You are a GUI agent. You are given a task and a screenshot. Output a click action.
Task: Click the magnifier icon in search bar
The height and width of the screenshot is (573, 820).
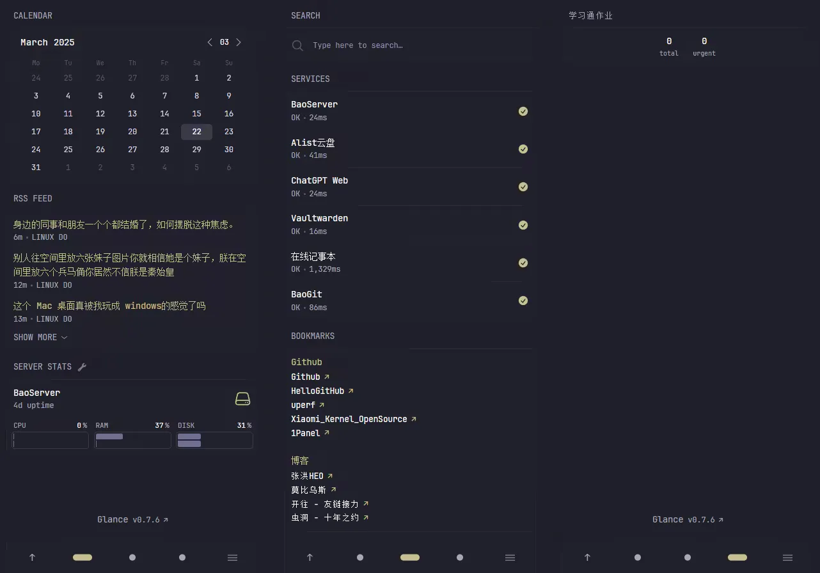coord(297,45)
